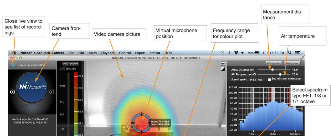Click the Array Distance value 45.9
This screenshot has height=136, width=331.
pyautogui.click(x=295, y=69)
